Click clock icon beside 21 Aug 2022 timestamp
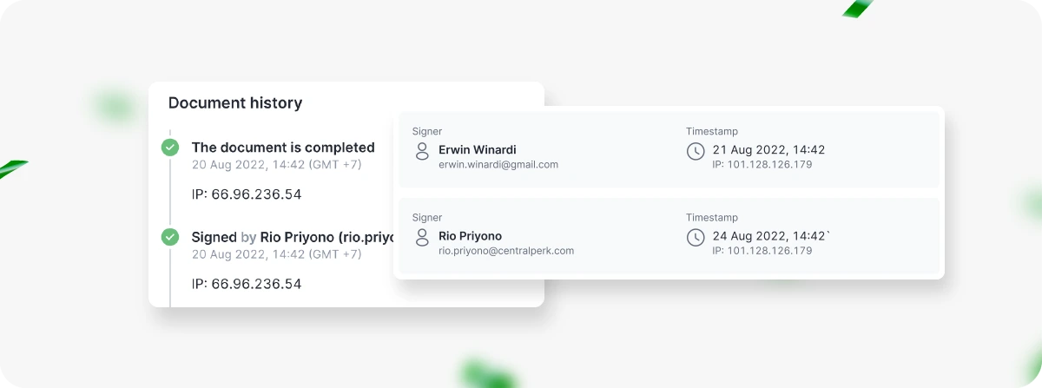Viewport: 1042px width, 388px height. click(x=696, y=152)
